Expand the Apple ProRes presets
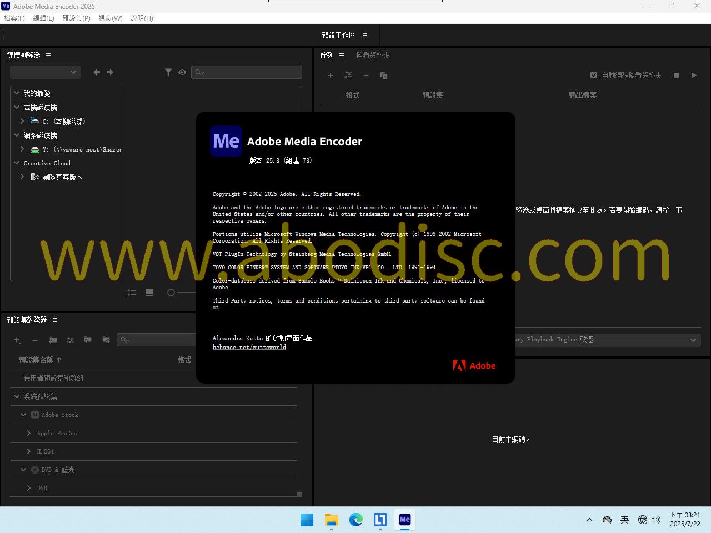The image size is (711, 533). 29,433
